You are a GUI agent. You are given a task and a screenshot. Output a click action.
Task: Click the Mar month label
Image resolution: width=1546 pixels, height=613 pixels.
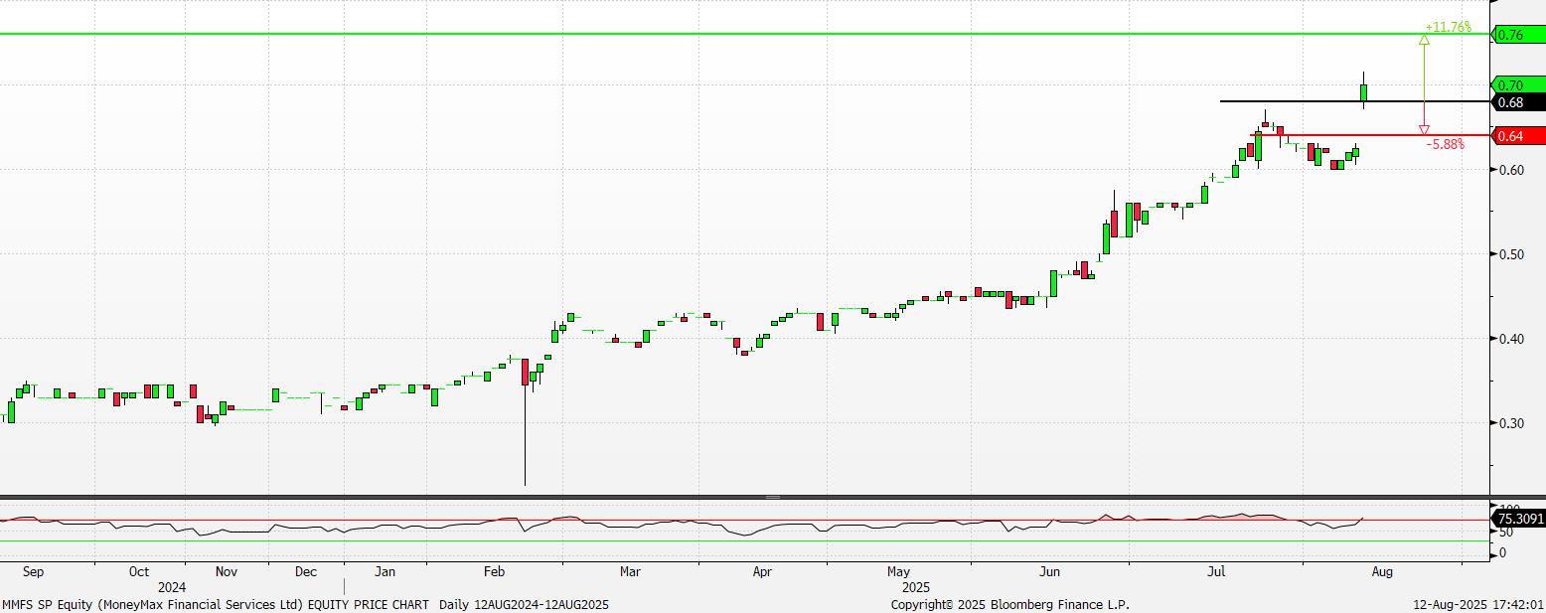pos(630,572)
